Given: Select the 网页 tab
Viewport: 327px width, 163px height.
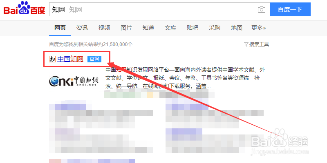Looking at the screenshot, I should (60, 28).
